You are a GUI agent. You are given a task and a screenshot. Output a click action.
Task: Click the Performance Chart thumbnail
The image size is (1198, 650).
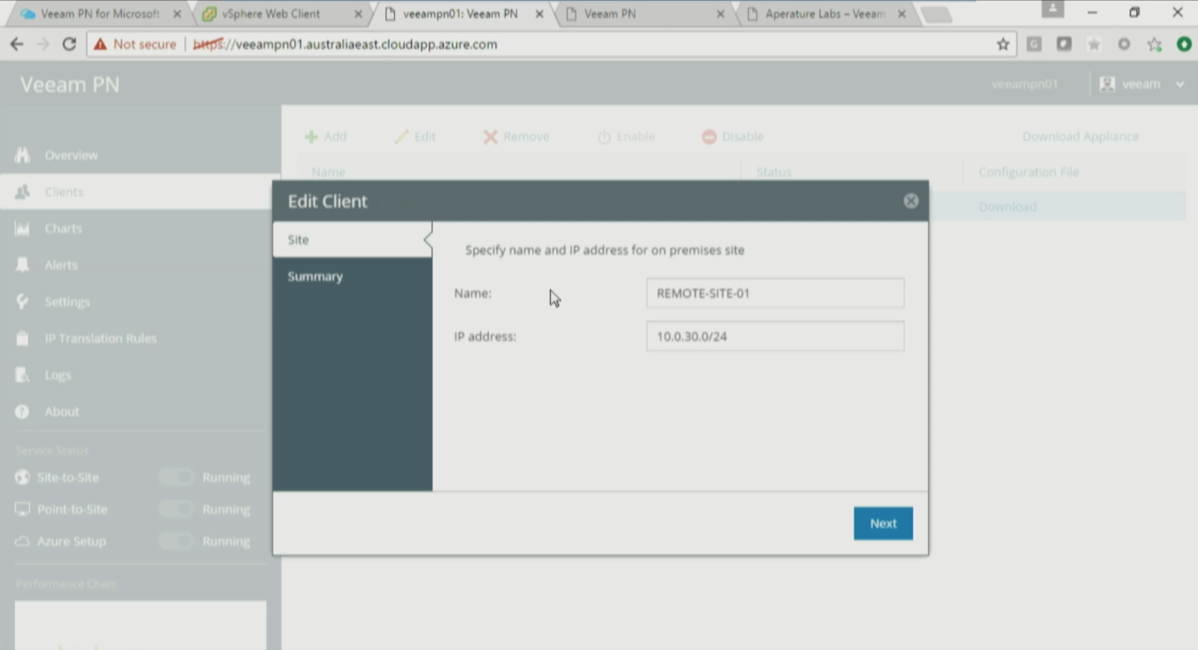point(140,625)
